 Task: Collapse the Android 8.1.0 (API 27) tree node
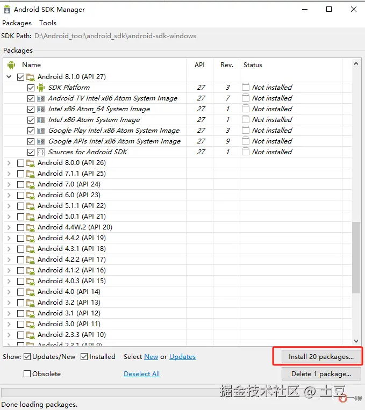coord(9,77)
